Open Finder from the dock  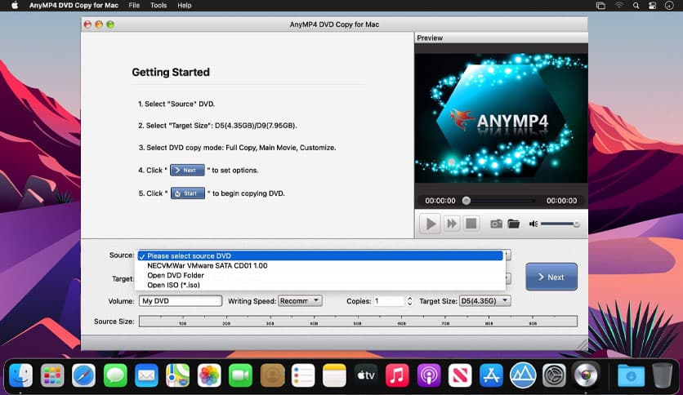pyautogui.click(x=20, y=375)
